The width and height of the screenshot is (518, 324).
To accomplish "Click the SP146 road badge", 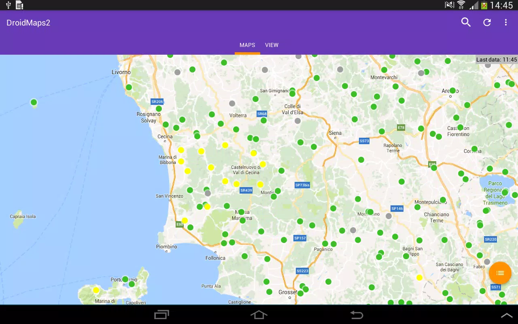I will [x=397, y=209].
